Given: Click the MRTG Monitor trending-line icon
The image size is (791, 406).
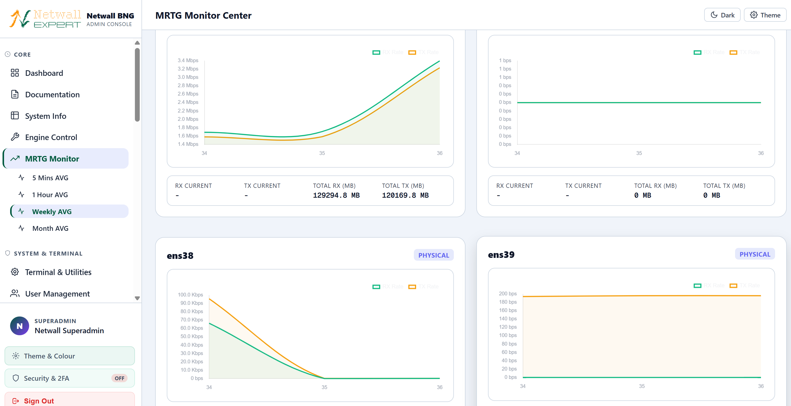Looking at the screenshot, I should [15, 159].
